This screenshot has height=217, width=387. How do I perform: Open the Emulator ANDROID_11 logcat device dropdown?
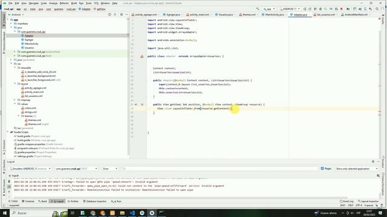30,169
